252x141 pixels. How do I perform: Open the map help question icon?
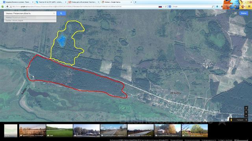222,120
